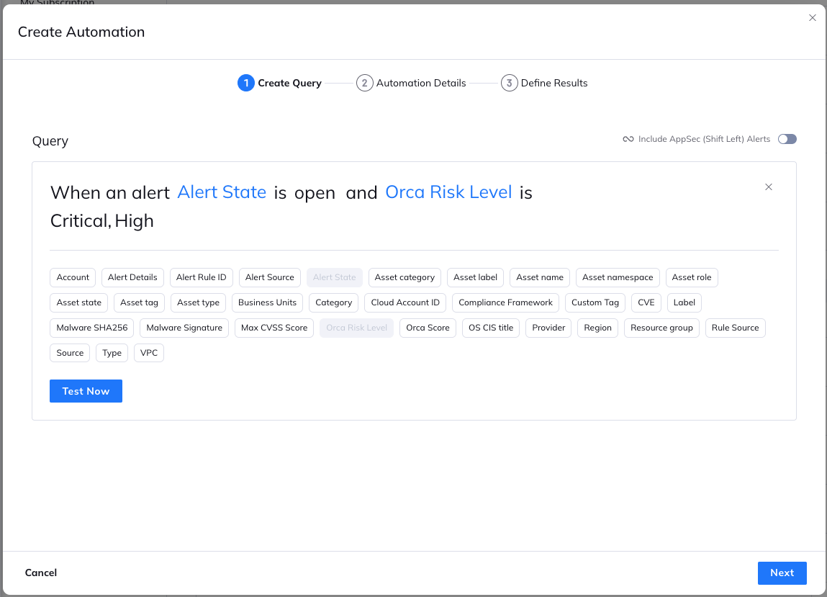Open the Orca Risk Level query field

point(449,192)
